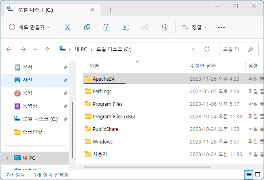Open recent locations dropdown chevron
The width and height of the screenshot is (264, 180).
35,49
